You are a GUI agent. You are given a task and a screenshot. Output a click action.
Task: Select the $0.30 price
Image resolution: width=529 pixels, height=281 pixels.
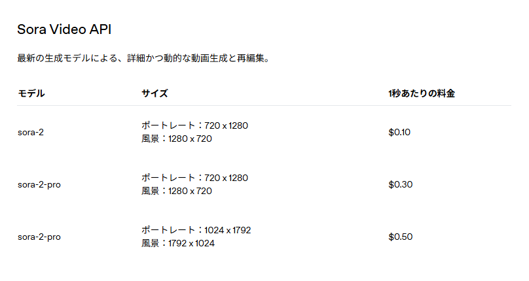[400, 184]
